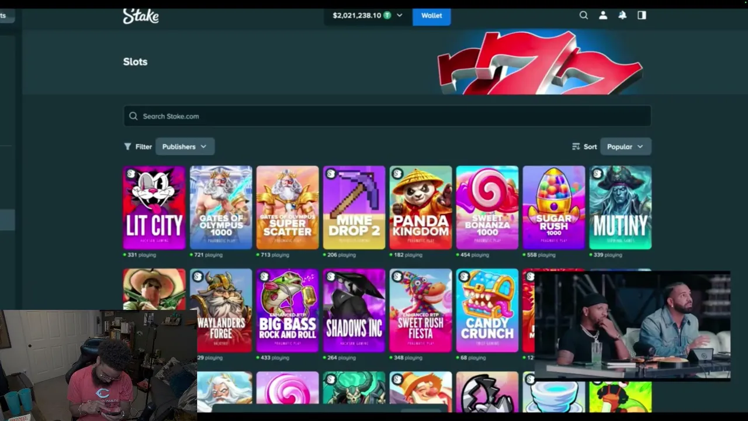The height and width of the screenshot is (421, 748).
Task: Open Gates of Olympus 1000 slot
Action: [x=221, y=208]
